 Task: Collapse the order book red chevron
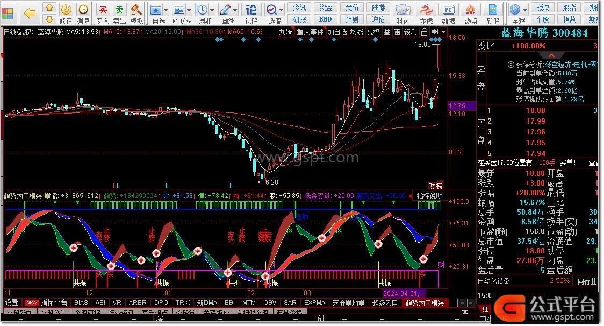click(x=551, y=55)
